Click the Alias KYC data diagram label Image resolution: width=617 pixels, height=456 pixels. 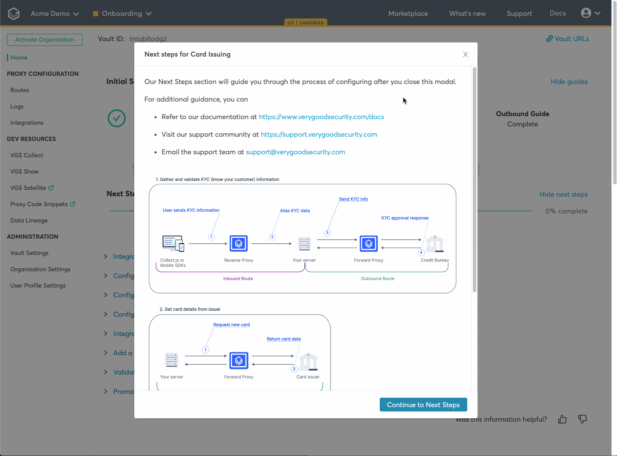coord(295,211)
